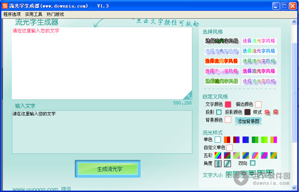Select the 光 shadow 样式 icon

tap(267, 112)
